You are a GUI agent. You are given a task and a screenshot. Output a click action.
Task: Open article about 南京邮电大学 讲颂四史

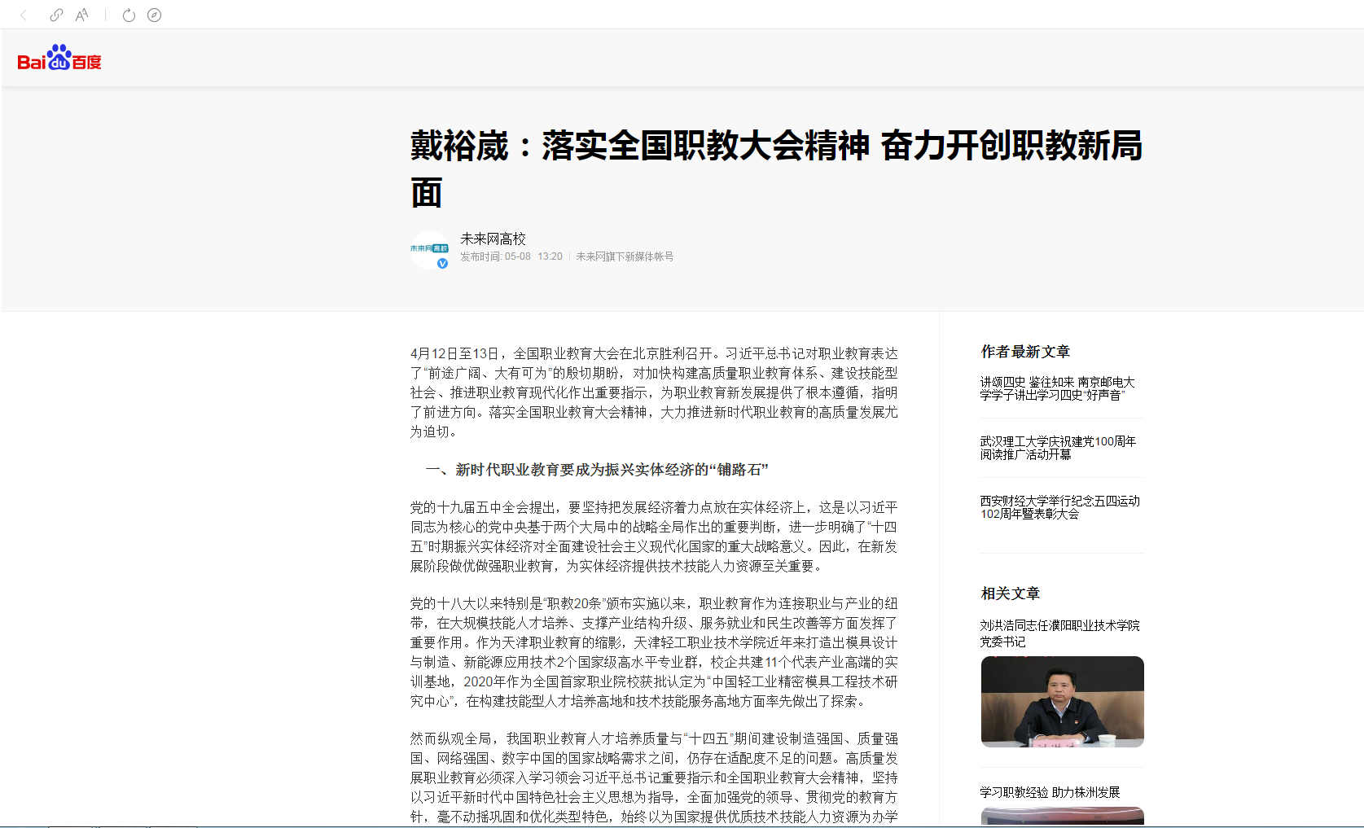(1057, 388)
